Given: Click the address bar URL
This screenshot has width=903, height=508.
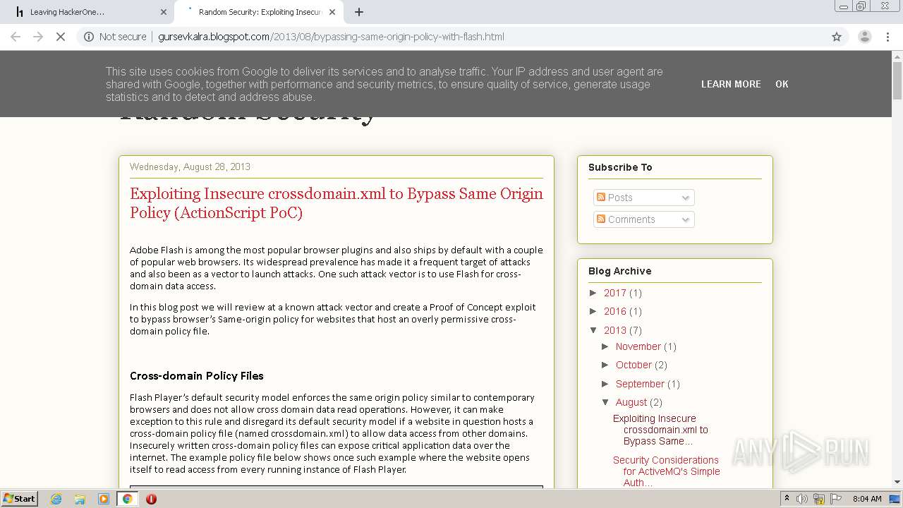Looking at the screenshot, I should click(x=331, y=37).
